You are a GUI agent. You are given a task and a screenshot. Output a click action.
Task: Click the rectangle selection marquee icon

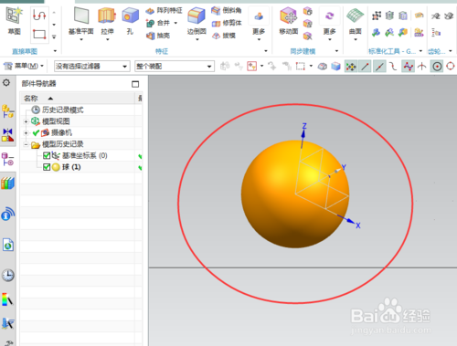301,66
